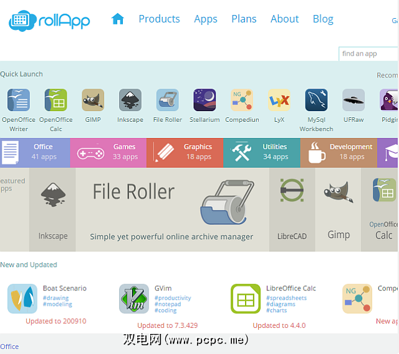Screen dimensions: 399x354
Task: Browse the Office category with 41 apps
Action: tap(35, 153)
